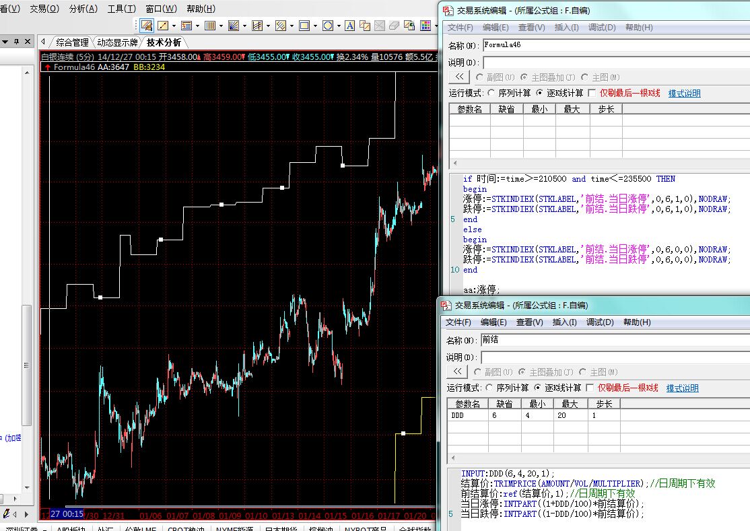750x531 pixels.
Task: Open the 交易(O) menu
Action: click(44, 9)
